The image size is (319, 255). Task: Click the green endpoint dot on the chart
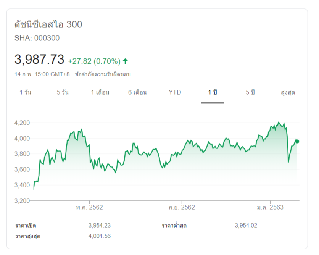click(x=297, y=142)
